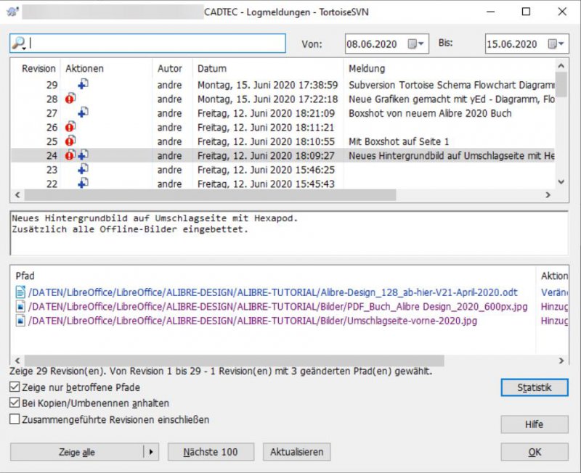Select revision 25 'Mit Boxshot auf Seite 1'
The height and width of the screenshot is (473, 581).
click(399, 141)
